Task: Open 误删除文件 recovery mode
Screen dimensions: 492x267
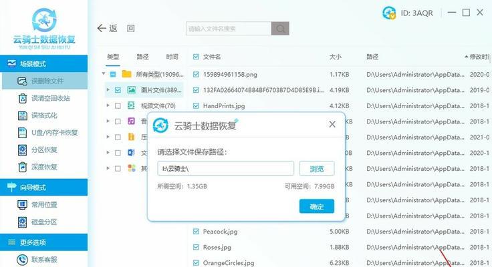Action: [x=45, y=81]
